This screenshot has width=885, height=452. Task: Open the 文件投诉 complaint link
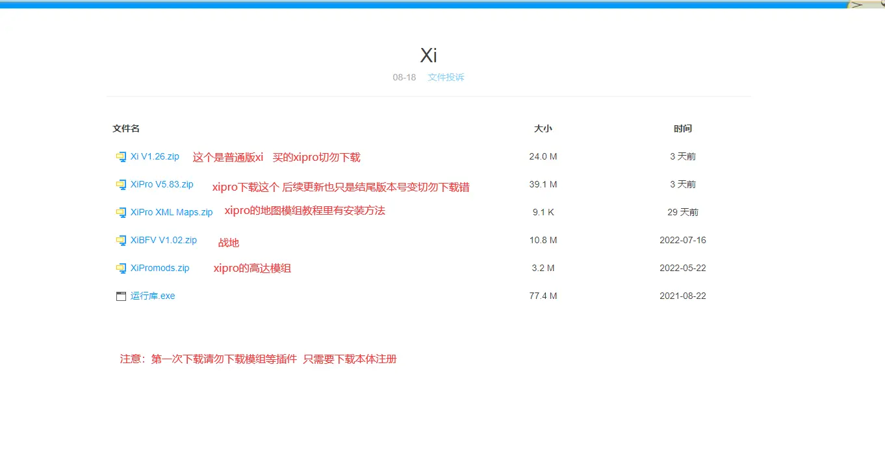click(x=446, y=77)
